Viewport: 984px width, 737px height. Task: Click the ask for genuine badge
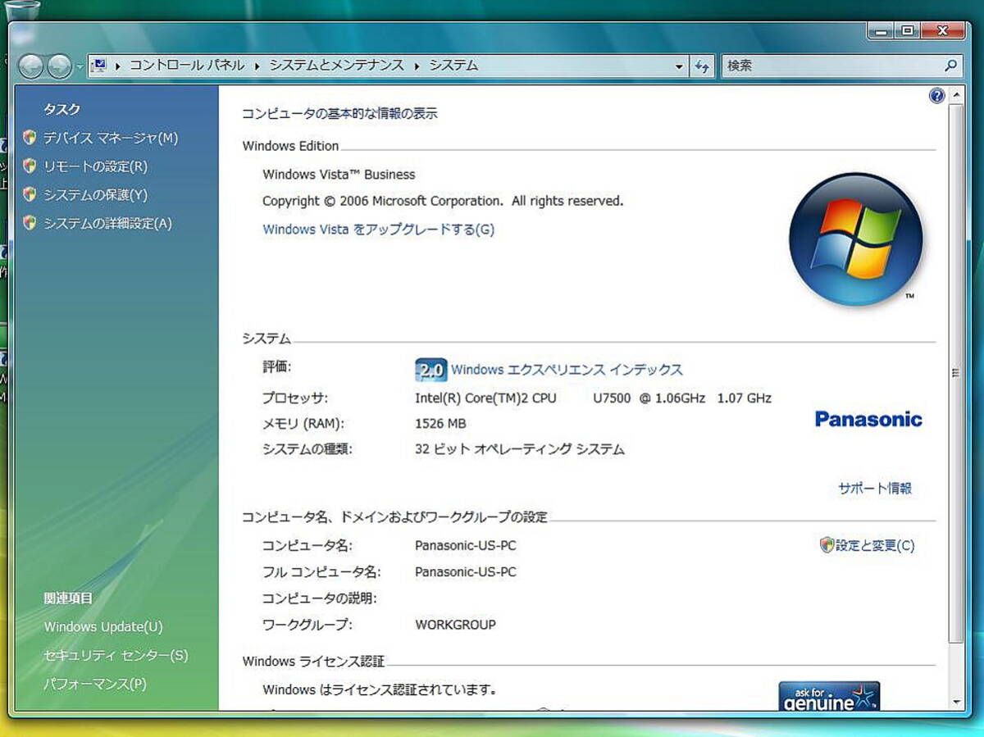click(x=829, y=695)
